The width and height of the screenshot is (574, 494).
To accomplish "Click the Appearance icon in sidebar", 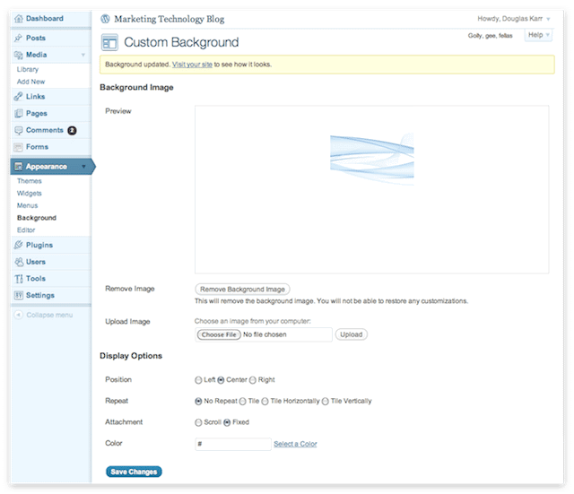I will (18, 167).
